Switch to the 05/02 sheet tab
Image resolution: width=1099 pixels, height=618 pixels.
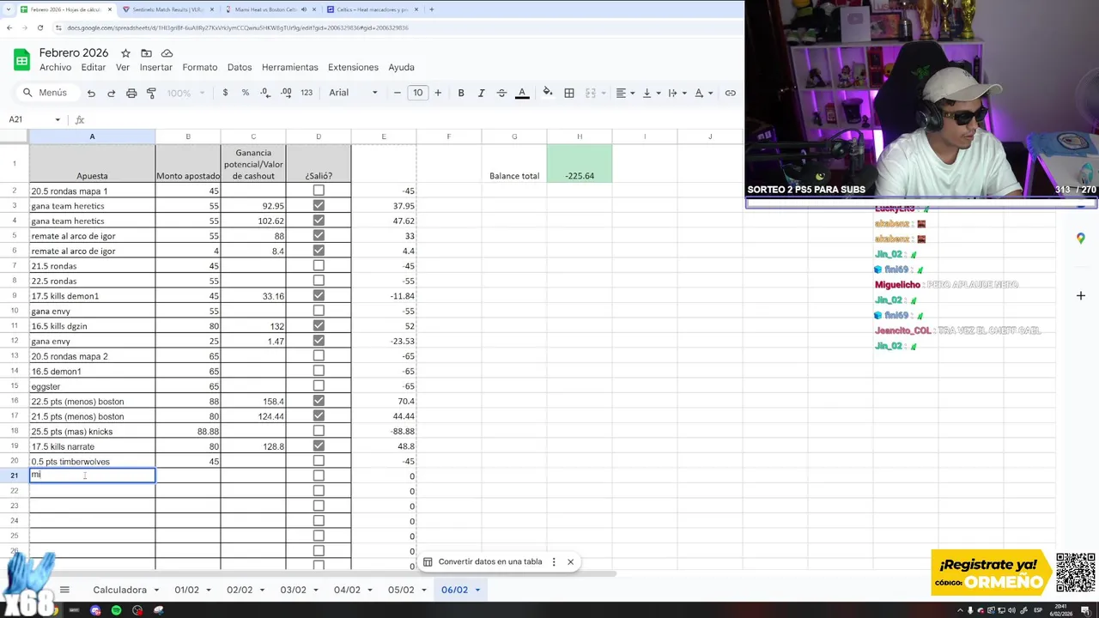coord(401,590)
